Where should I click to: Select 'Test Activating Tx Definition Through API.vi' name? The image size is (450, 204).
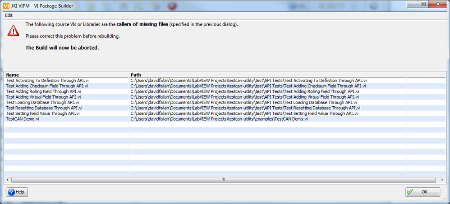point(48,81)
